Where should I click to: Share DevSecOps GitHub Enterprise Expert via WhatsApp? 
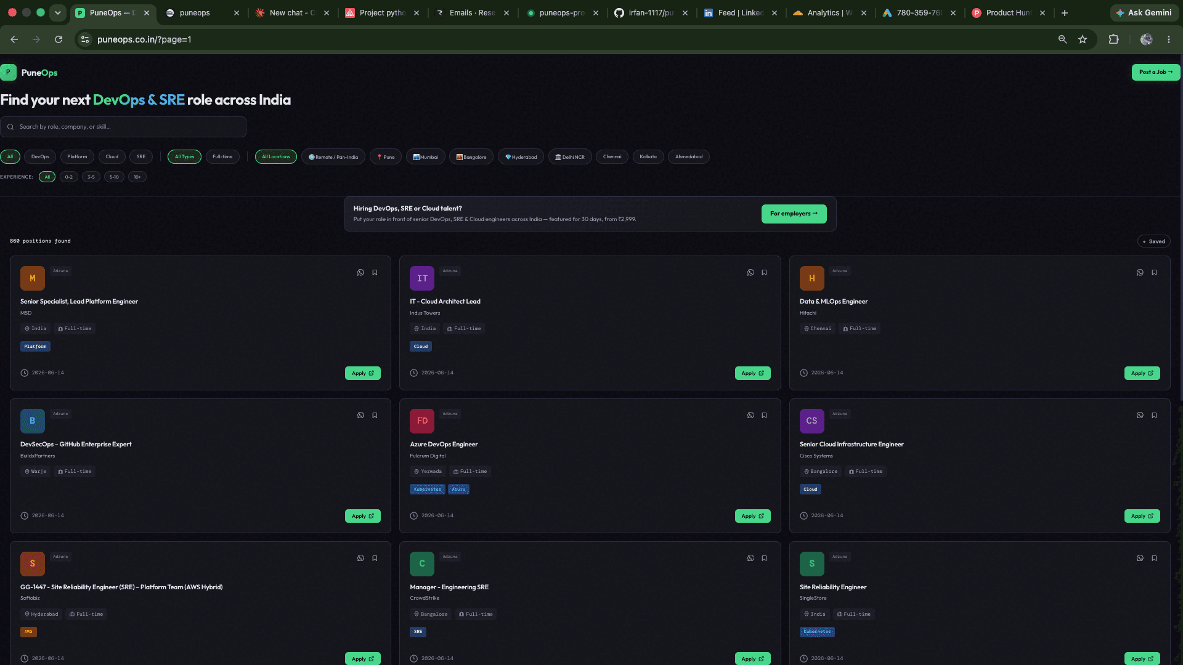pyautogui.click(x=360, y=416)
